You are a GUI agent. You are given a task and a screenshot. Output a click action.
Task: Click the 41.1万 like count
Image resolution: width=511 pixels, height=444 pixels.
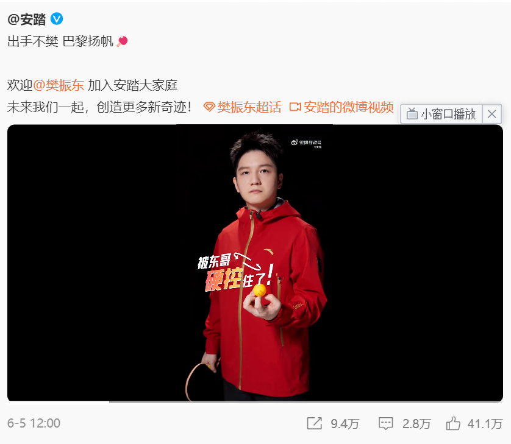[x=485, y=424]
